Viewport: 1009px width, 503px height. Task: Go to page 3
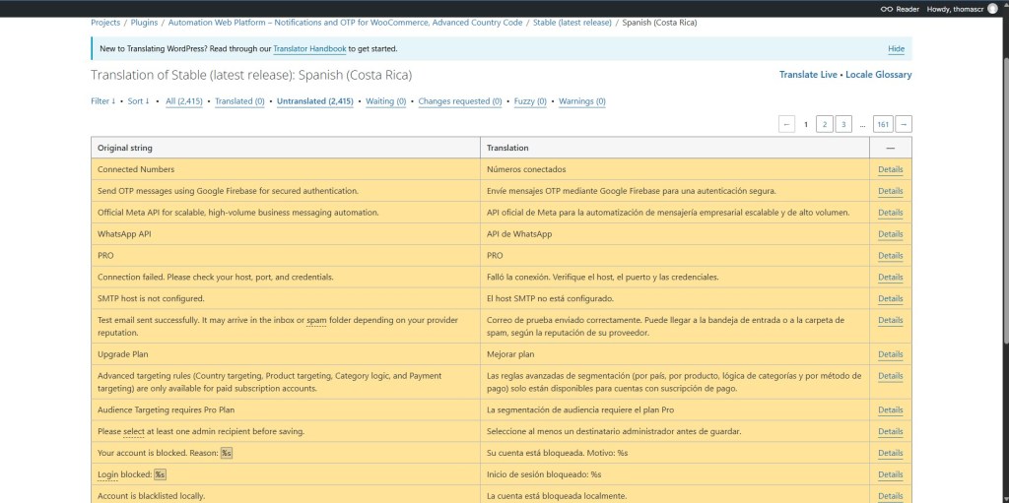(843, 124)
